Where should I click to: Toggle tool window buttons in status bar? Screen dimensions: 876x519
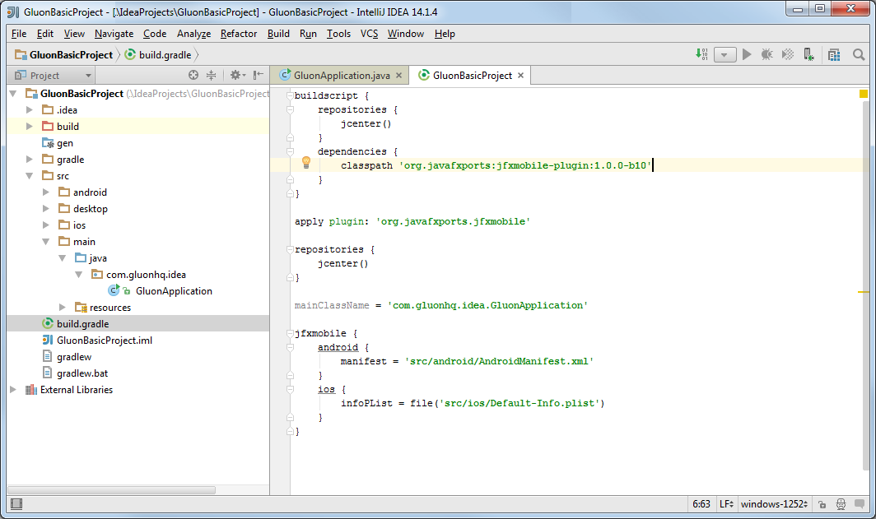click(16, 504)
